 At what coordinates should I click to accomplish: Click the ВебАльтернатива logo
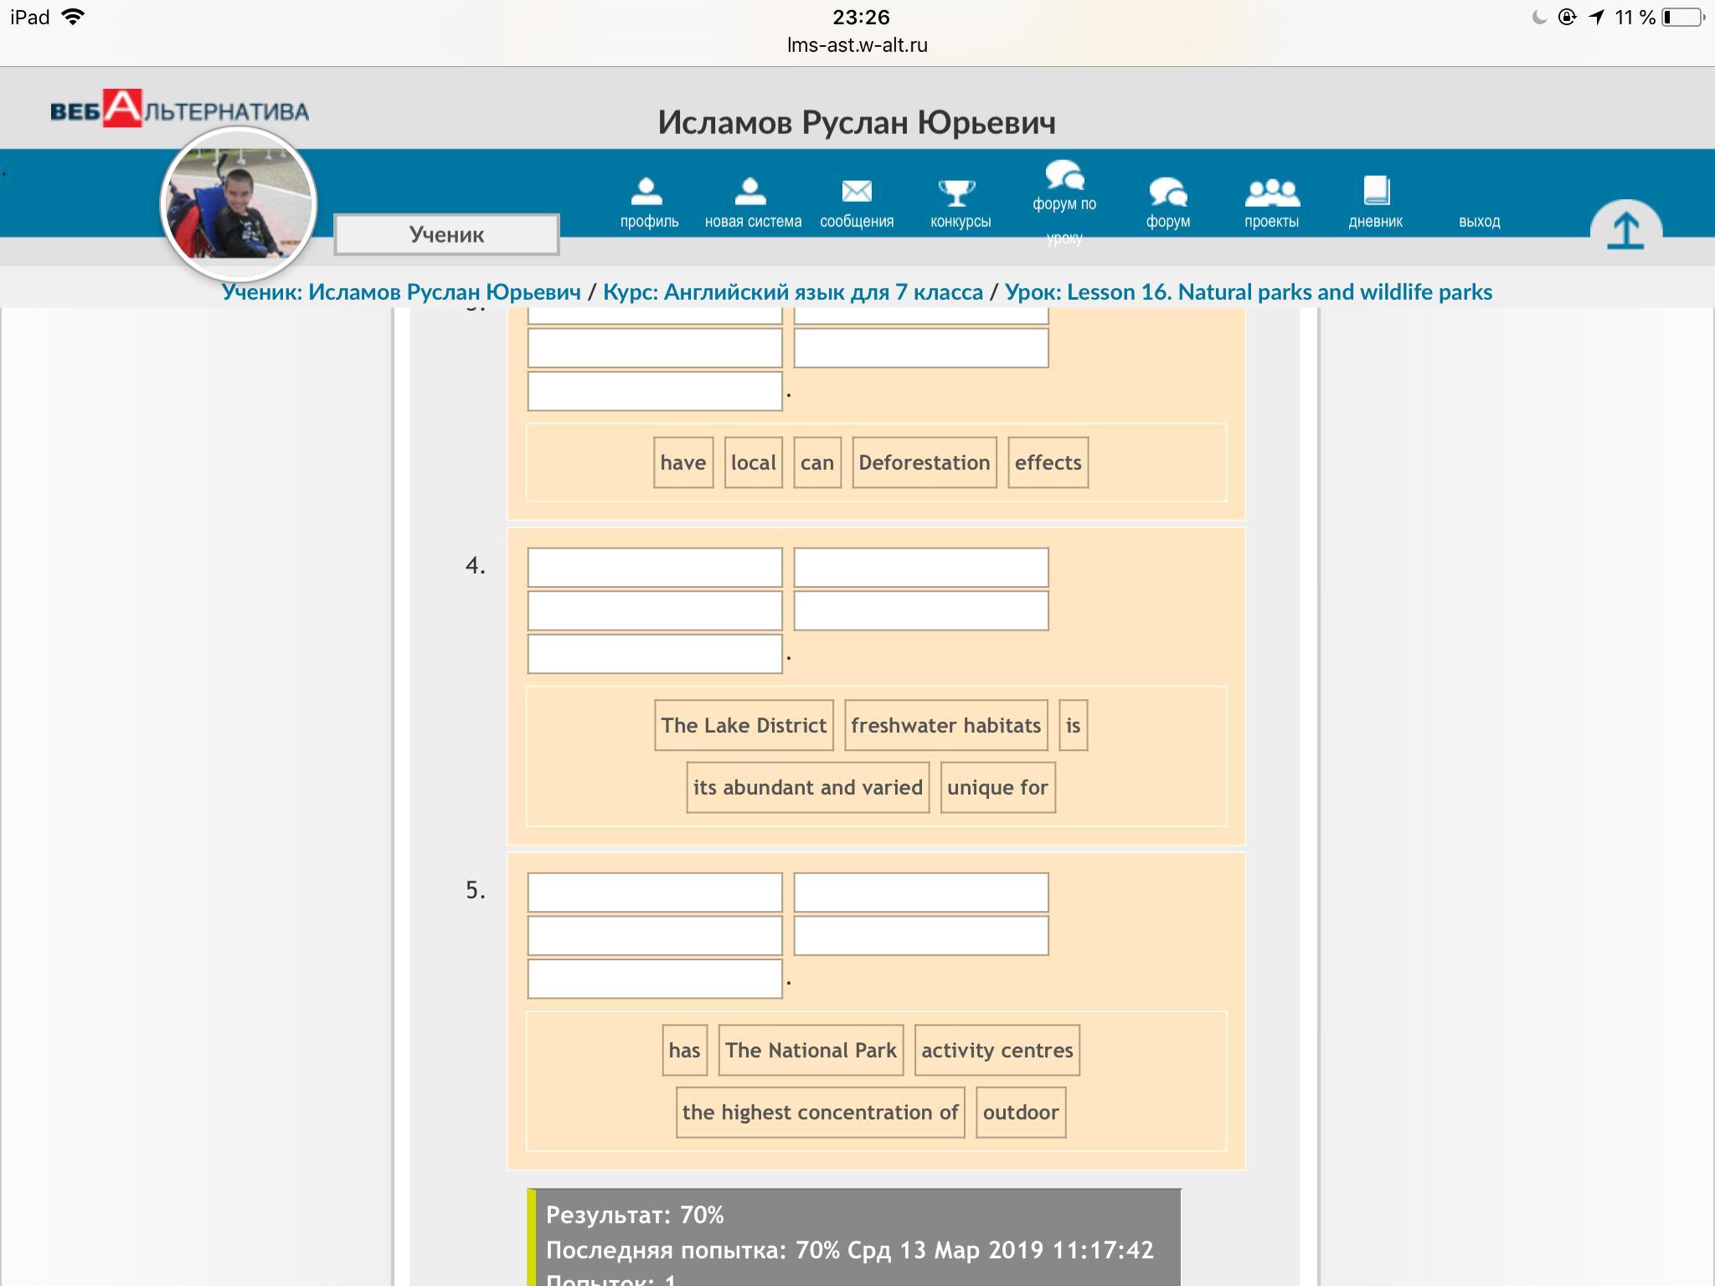tap(179, 109)
